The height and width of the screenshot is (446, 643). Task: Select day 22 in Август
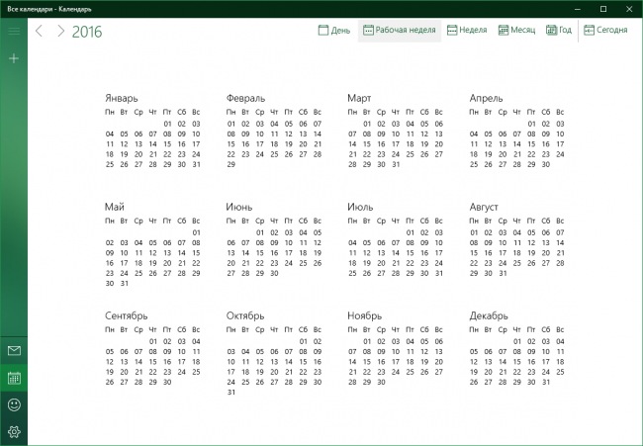(x=474, y=263)
